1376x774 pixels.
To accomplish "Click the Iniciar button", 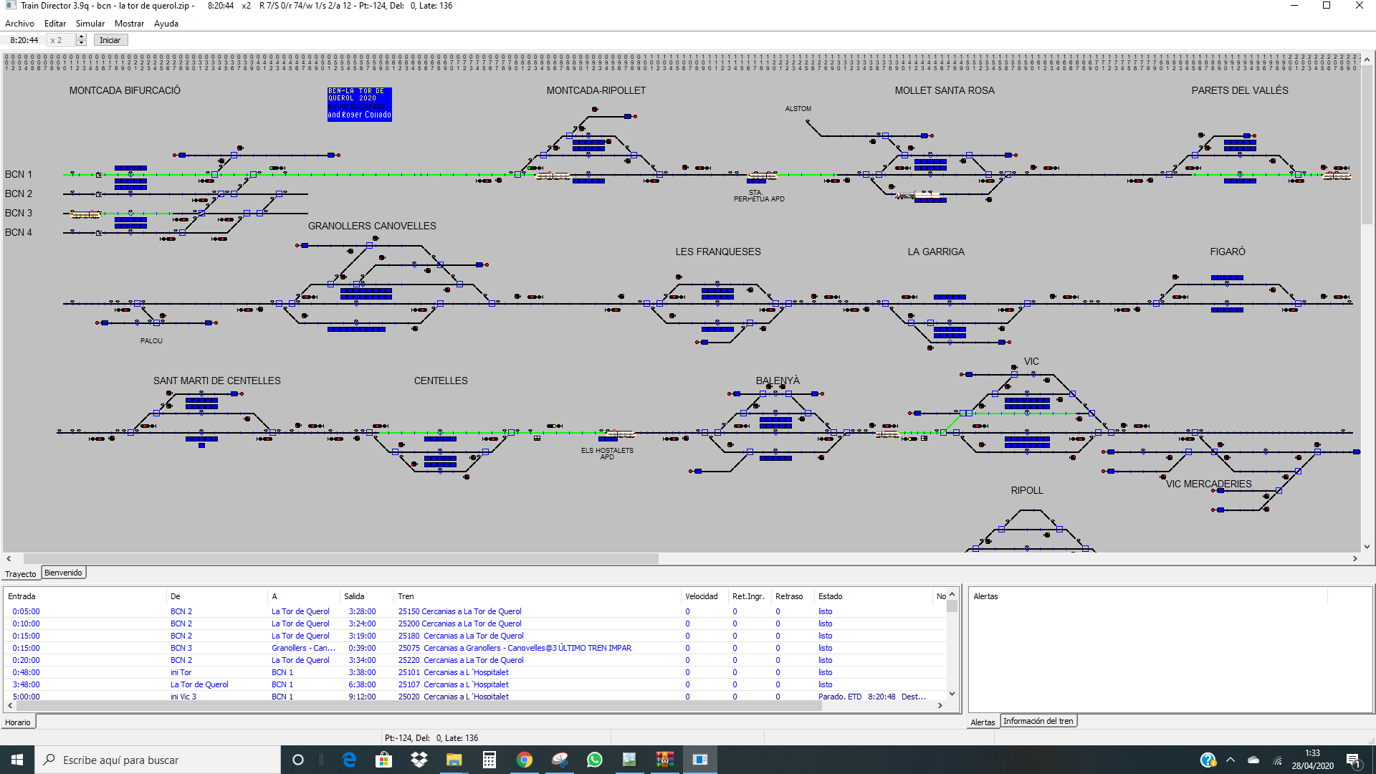I will tap(110, 40).
